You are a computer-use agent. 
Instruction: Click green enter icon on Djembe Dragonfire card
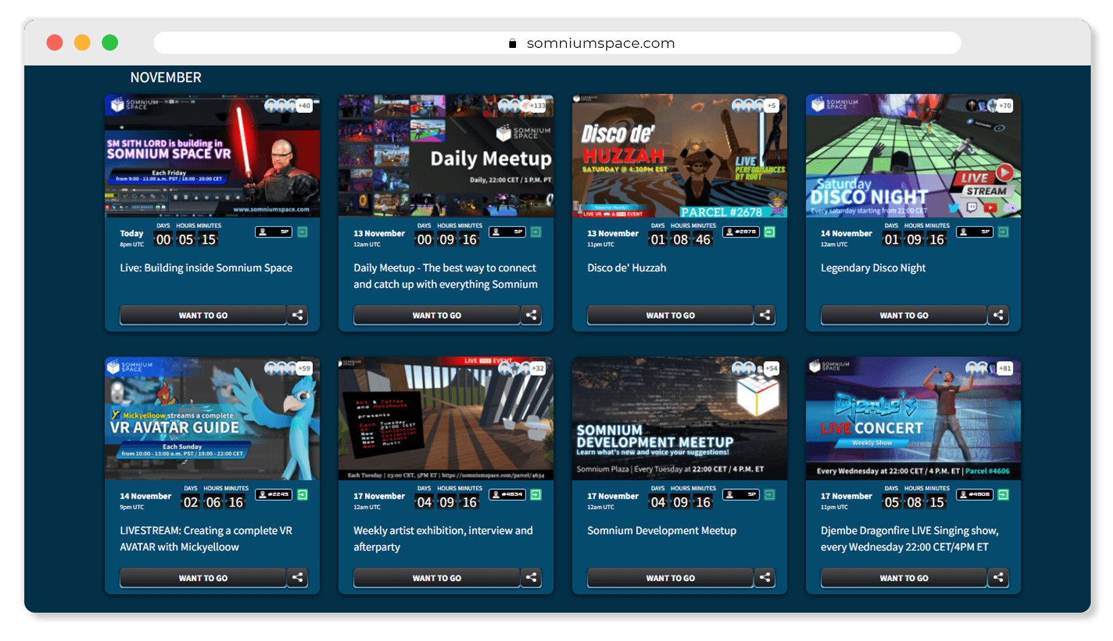click(1004, 495)
